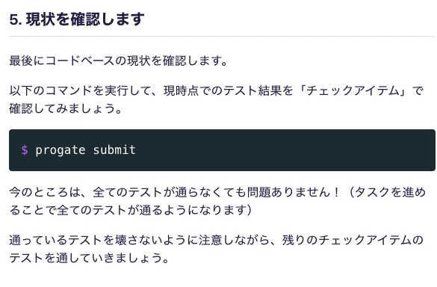Image resolution: width=437 pixels, height=287 pixels.
Task: Click the quoted term 「チェックアイテム」
Action: click(x=353, y=90)
